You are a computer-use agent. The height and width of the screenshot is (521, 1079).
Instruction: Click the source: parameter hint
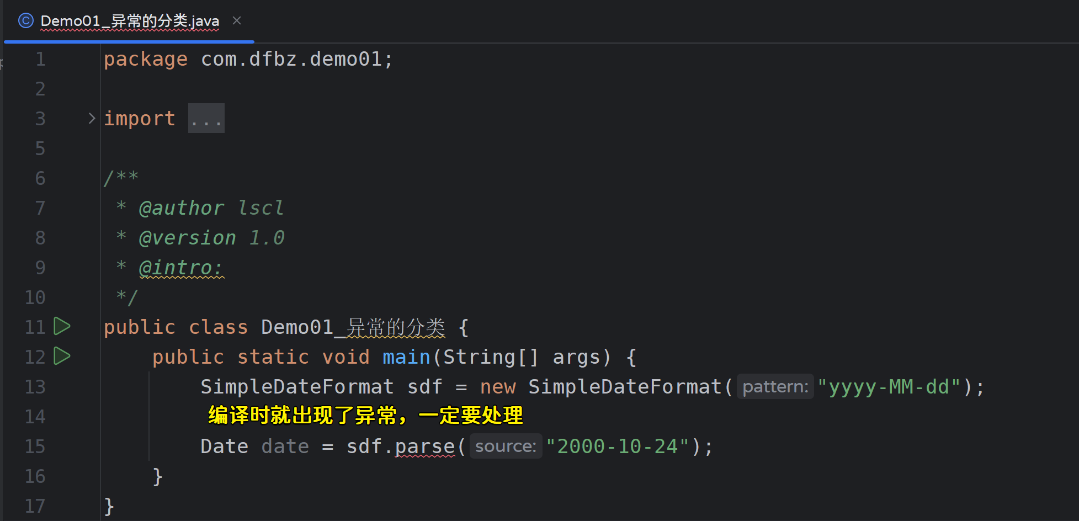[506, 446]
